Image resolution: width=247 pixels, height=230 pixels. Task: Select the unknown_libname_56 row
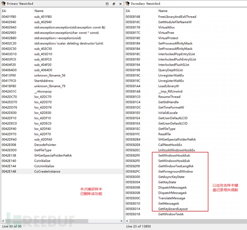coord(62,75)
